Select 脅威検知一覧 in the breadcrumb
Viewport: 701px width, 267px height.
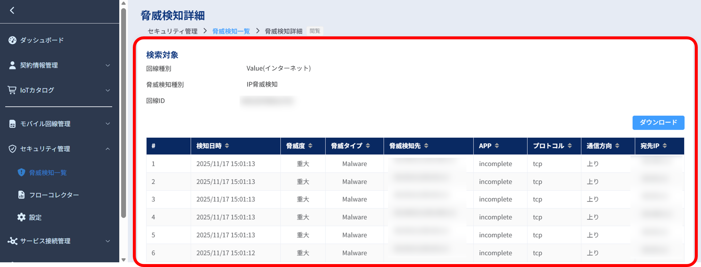point(231,31)
